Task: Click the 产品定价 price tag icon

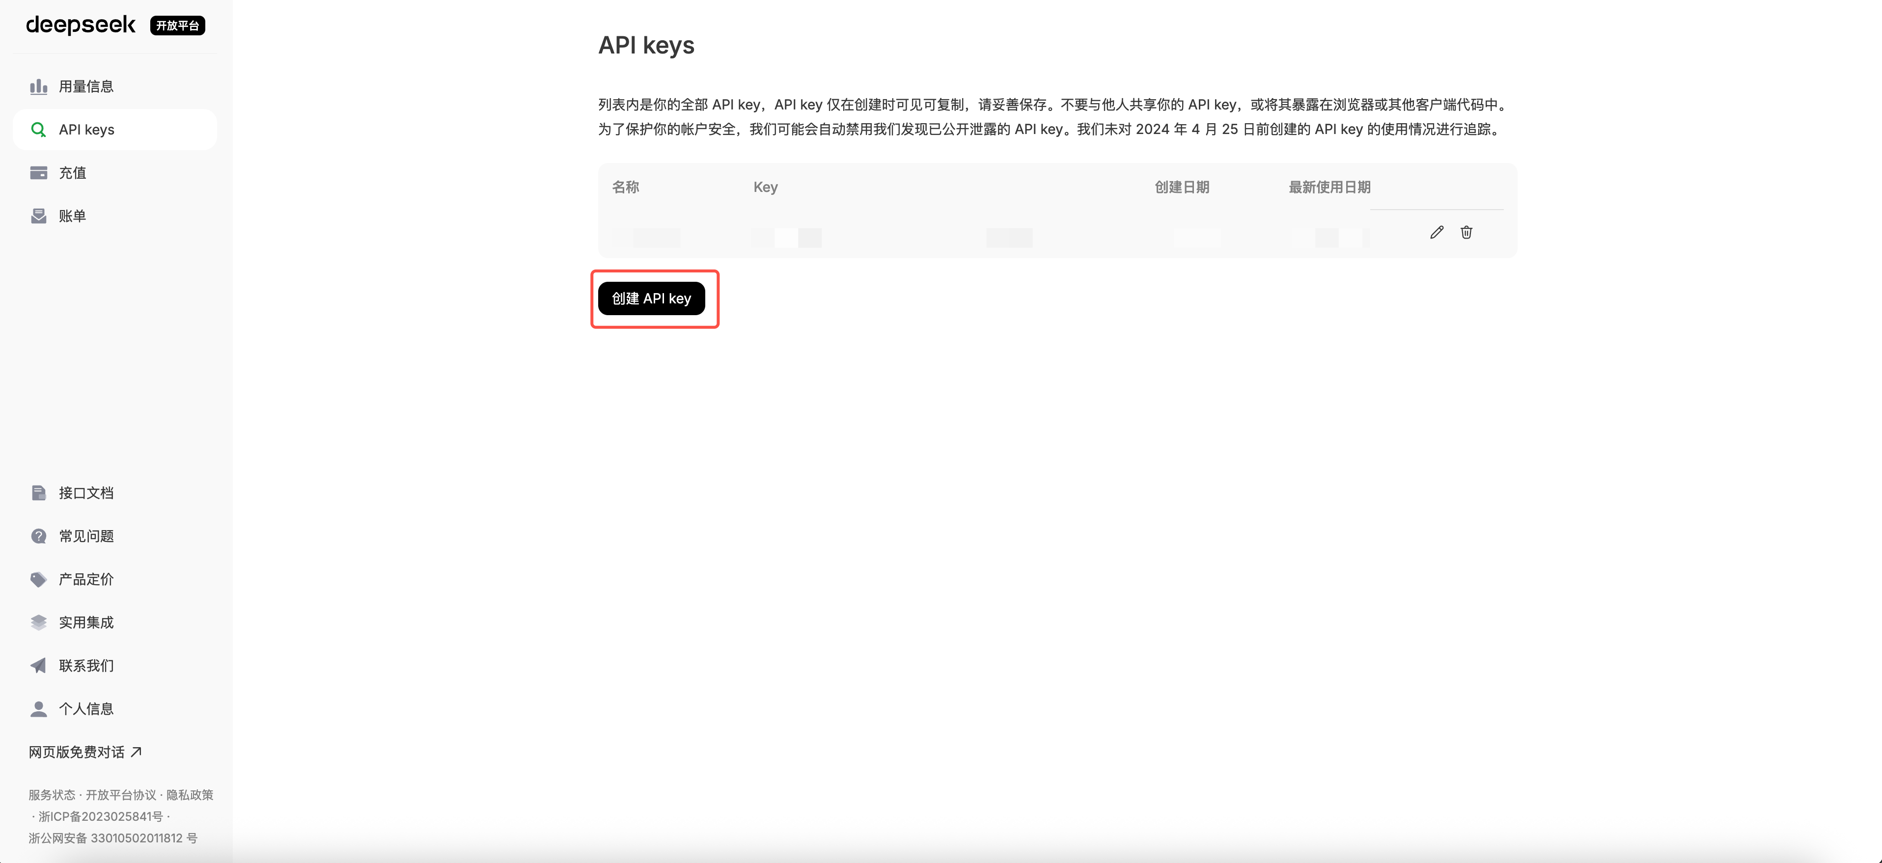Action: pos(39,579)
